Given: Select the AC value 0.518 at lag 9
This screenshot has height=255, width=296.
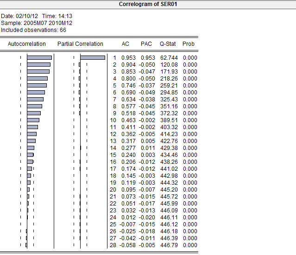Looking at the screenshot, I should [128, 113].
